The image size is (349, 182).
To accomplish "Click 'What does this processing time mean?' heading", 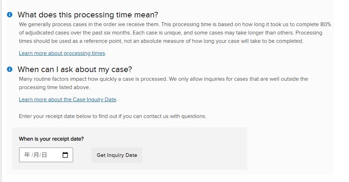I will [88, 15].
